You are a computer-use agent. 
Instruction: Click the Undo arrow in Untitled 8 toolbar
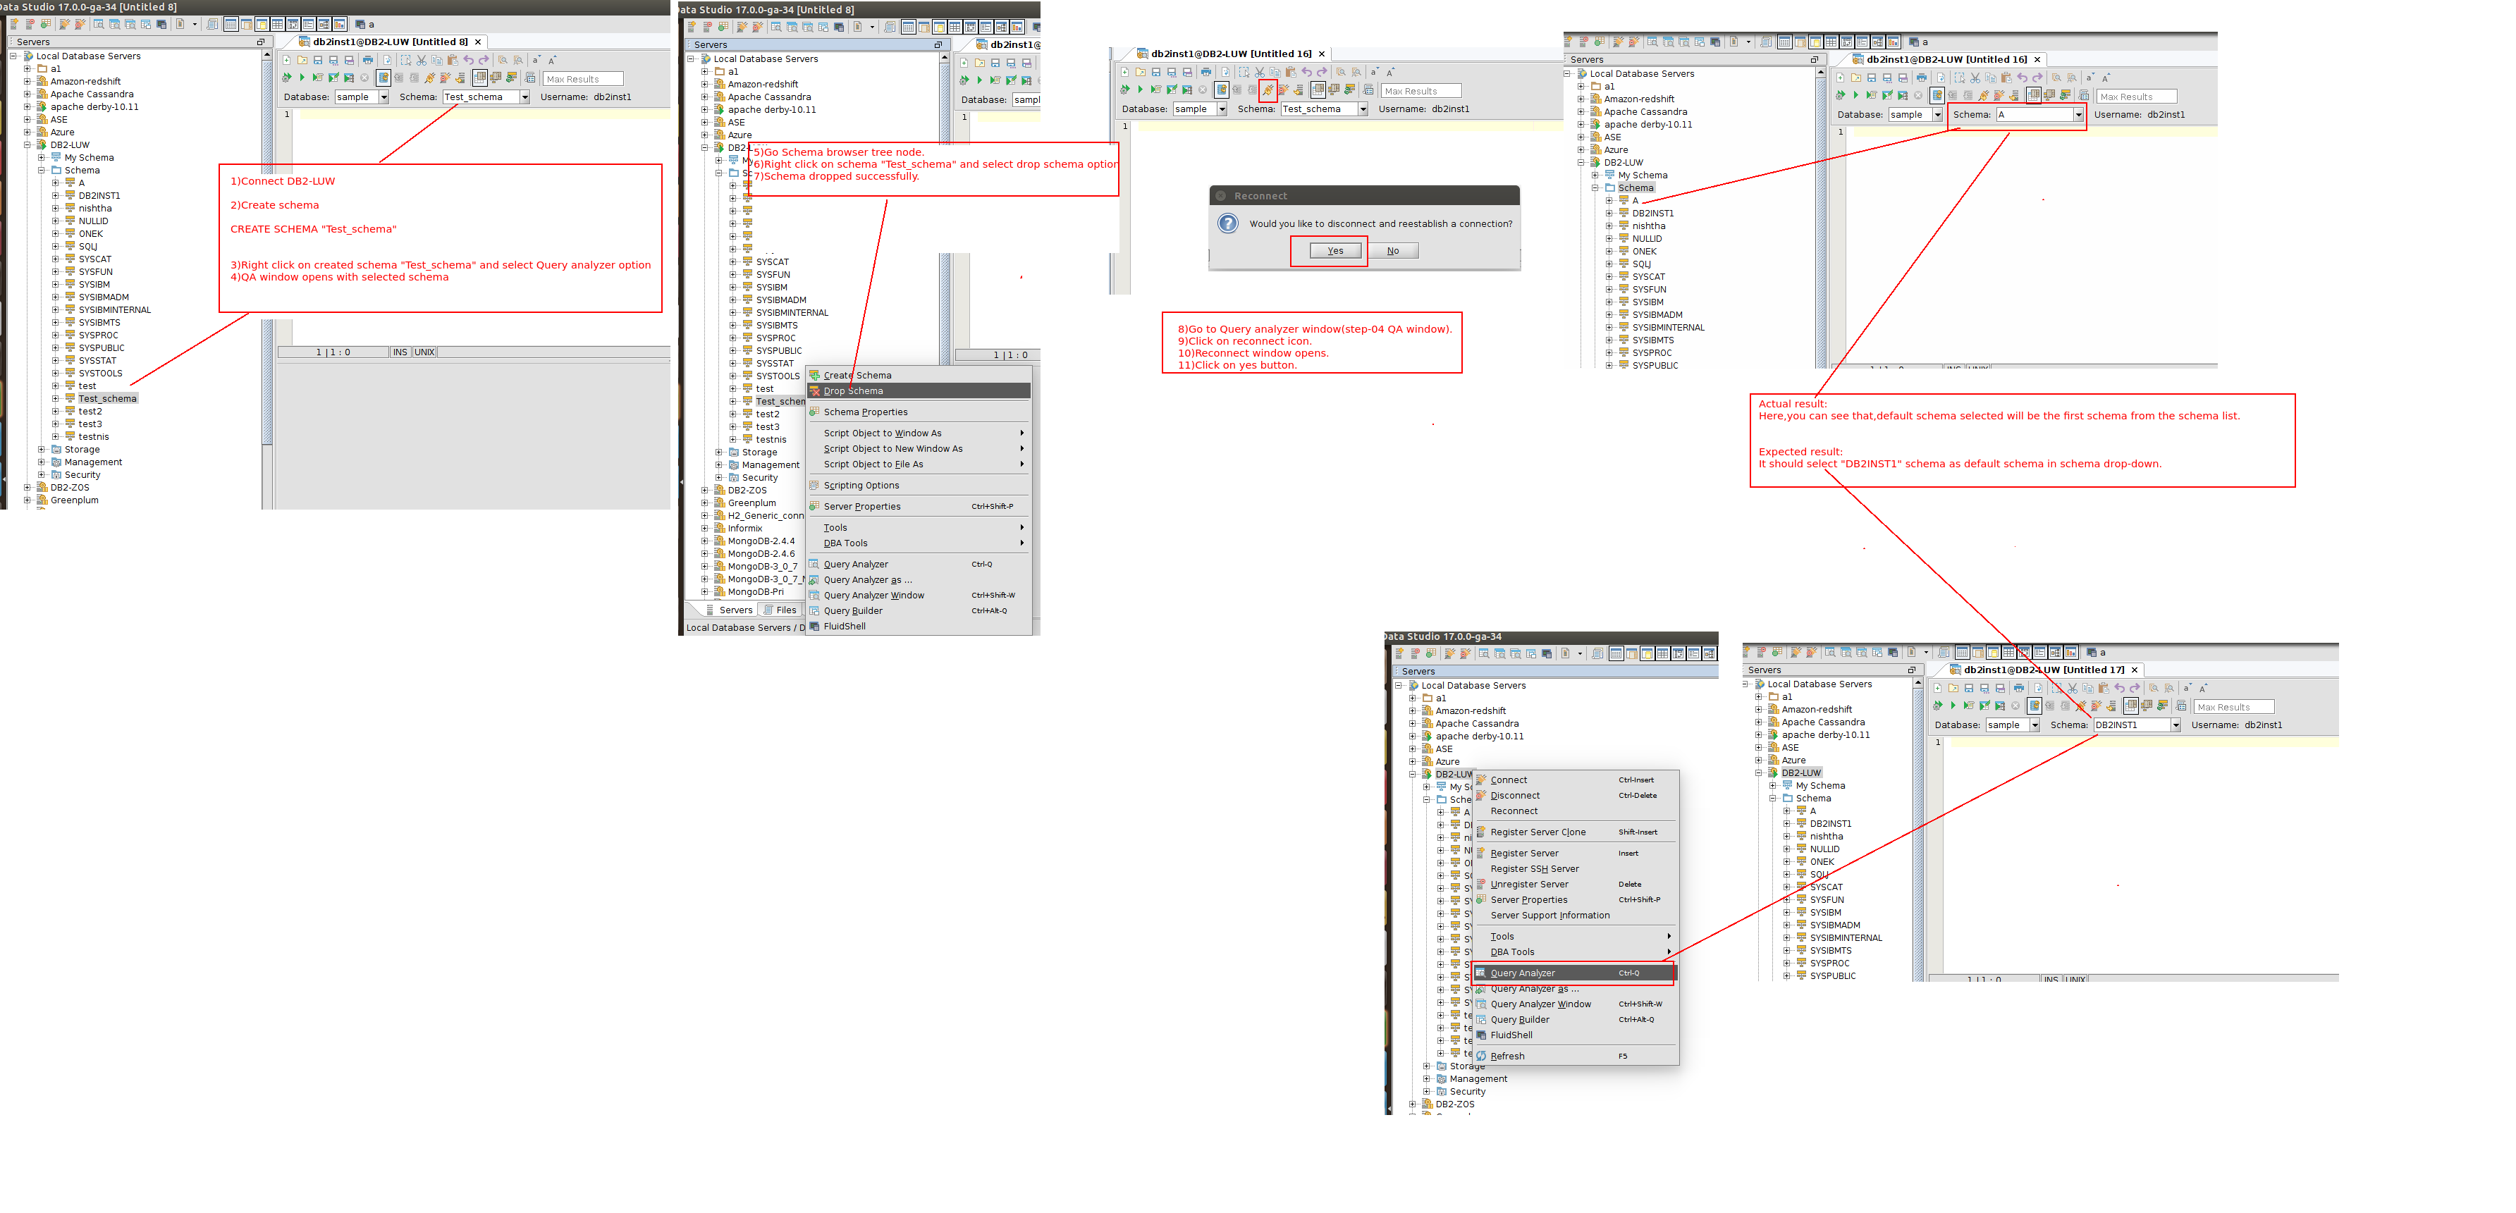tap(469, 61)
